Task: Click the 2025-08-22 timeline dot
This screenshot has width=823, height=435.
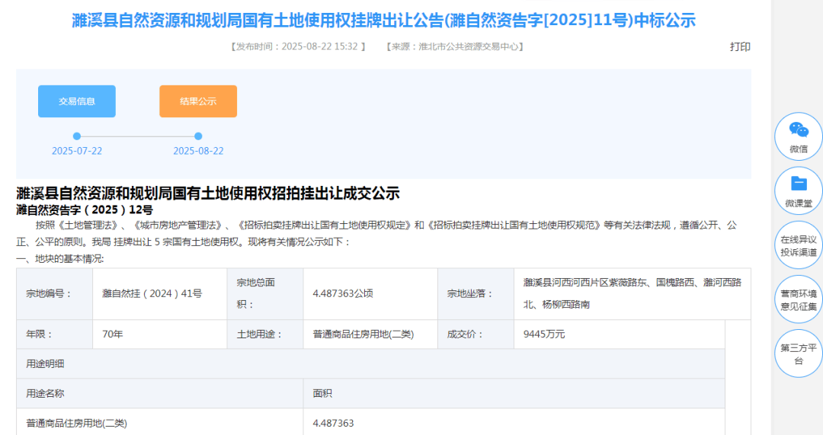Action: tap(198, 136)
